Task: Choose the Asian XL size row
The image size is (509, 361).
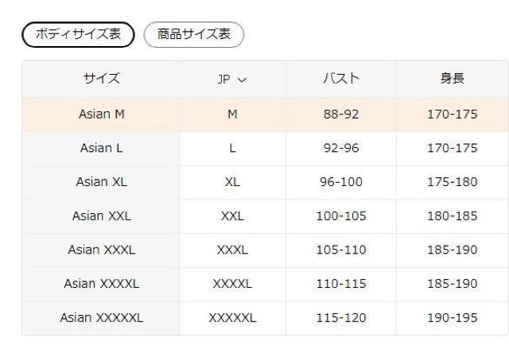Action: [101, 181]
